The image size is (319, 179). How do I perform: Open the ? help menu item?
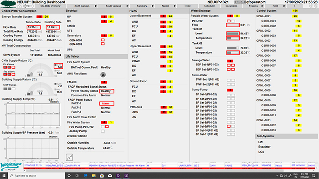pyautogui.click(x=294, y=6)
